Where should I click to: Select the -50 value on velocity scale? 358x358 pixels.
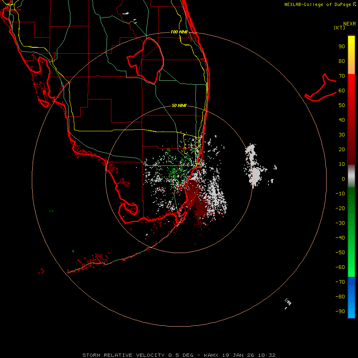click(x=340, y=253)
